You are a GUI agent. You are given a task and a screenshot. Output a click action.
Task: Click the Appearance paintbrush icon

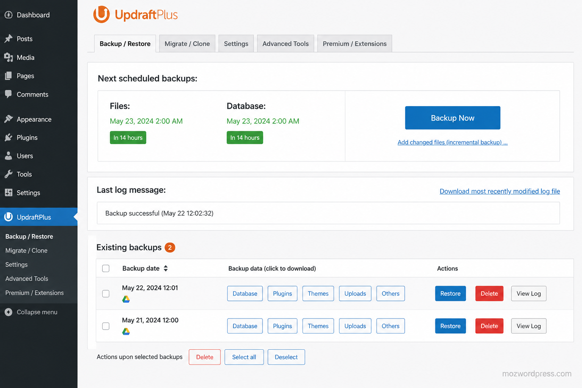8,119
